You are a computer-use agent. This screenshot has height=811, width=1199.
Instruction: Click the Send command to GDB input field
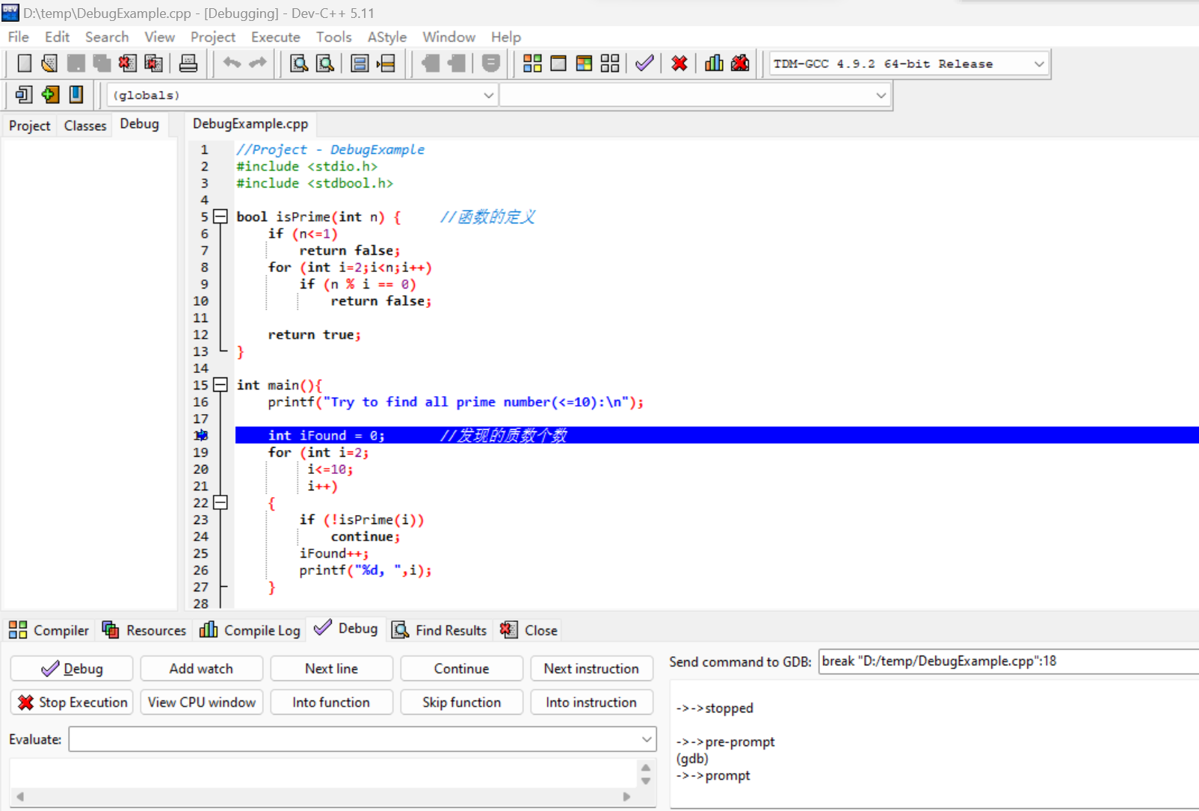1008,662
